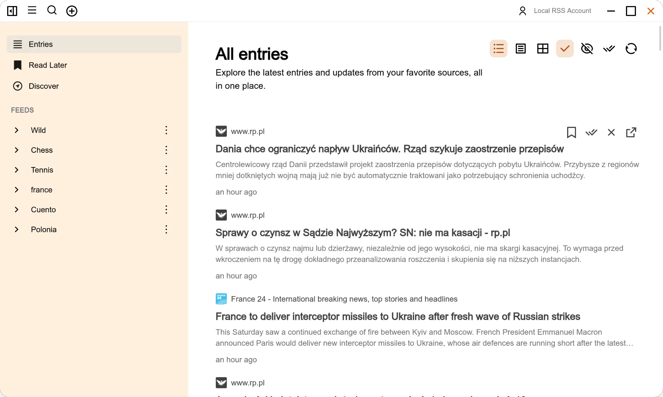Click the France 24 feed logo
663x397 pixels.
(221, 299)
